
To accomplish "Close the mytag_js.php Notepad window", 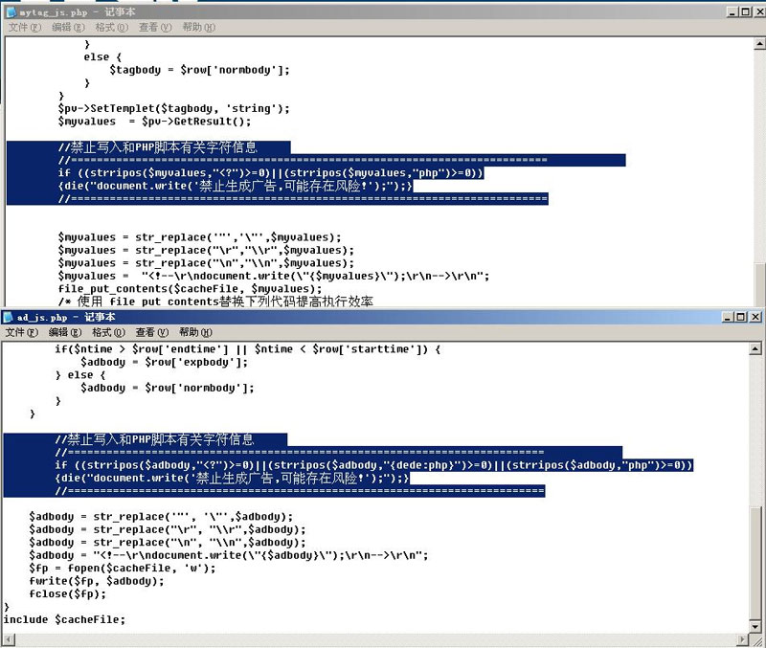I will pos(757,11).
